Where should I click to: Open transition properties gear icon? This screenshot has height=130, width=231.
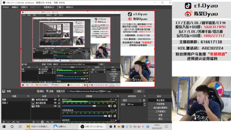tap(144, 100)
